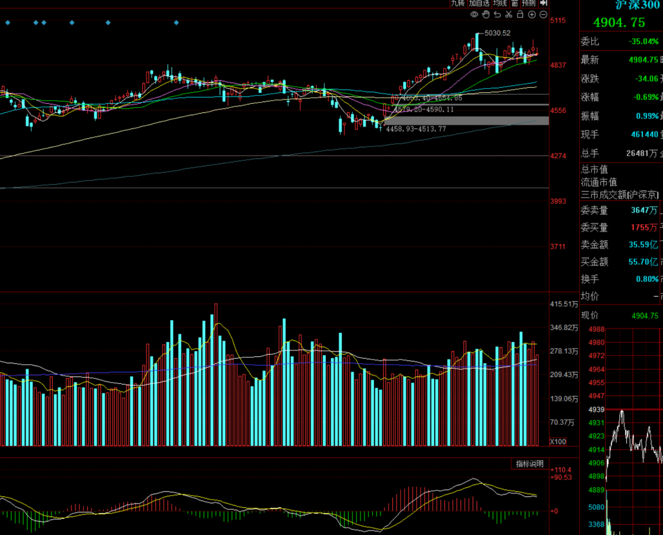Click the 委比 -35.04% value

pyautogui.click(x=643, y=41)
